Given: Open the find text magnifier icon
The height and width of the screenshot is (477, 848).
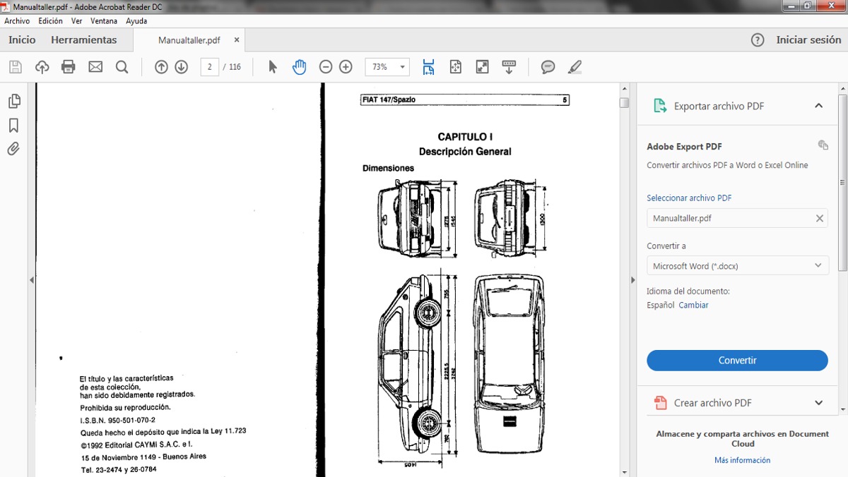Looking at the screenshot, I should pos(122,67).
